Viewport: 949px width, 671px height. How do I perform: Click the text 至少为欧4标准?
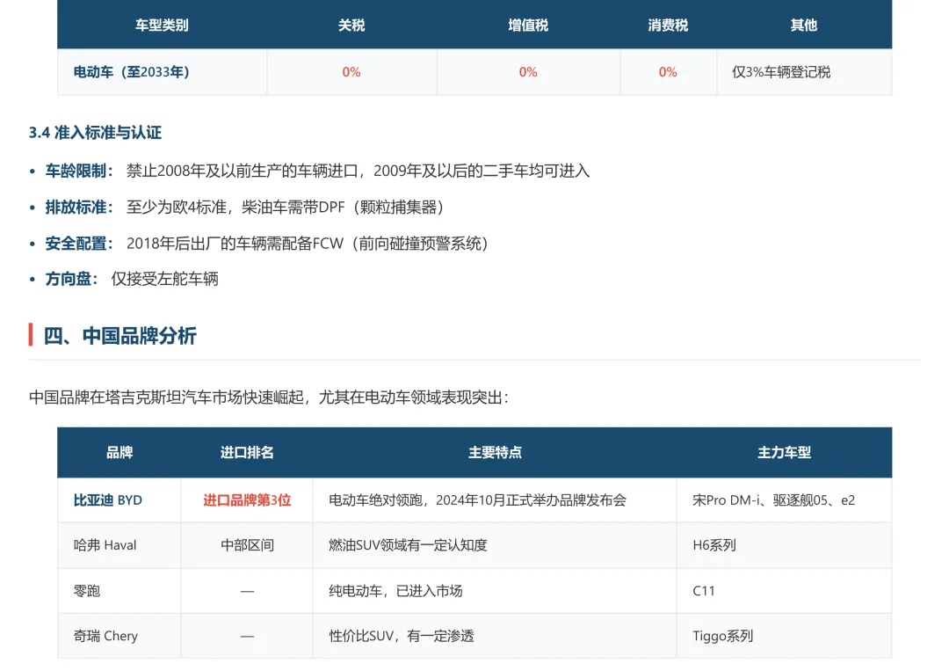pos(176,208)
